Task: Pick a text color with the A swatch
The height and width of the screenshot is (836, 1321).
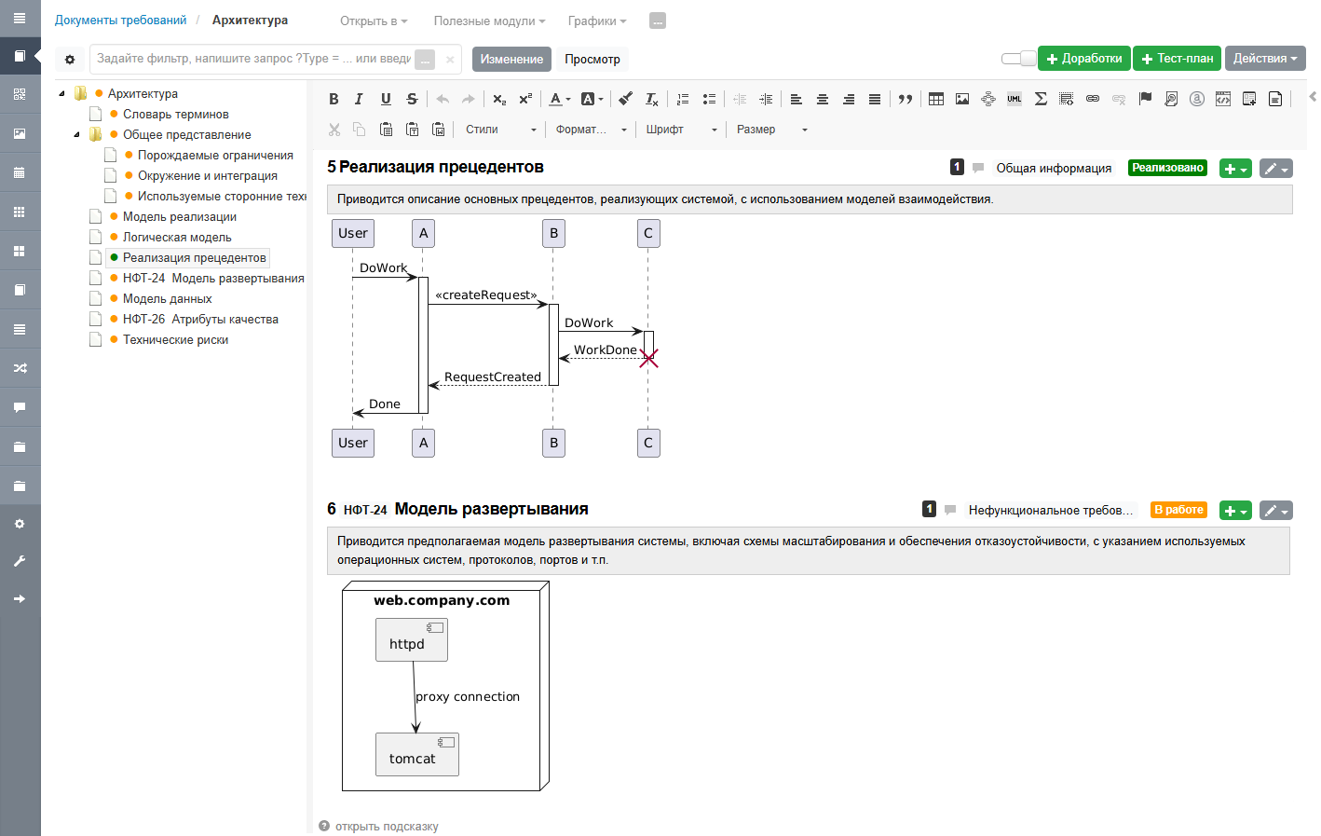Action: (x=559, y=99)
